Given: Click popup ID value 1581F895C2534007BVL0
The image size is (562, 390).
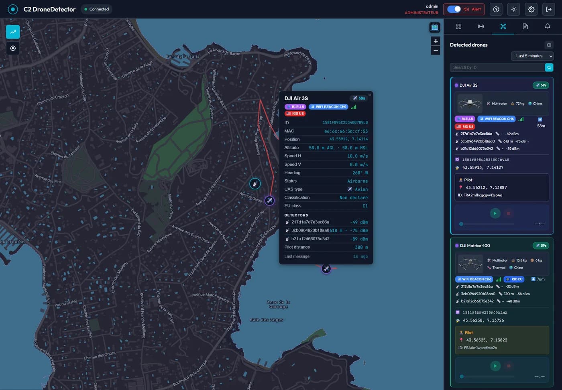Looking at the screenshot, I should pyautogui.click(x=345, y=123).
